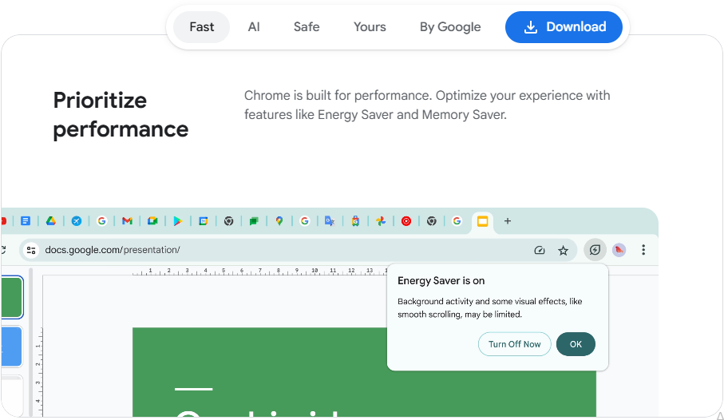Select the Google tab beside the Gmail tab

point(101,221)
